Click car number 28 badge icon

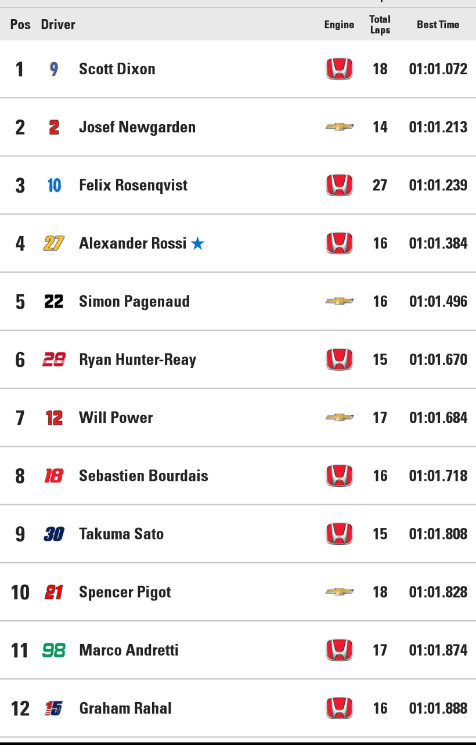coord(54,360)
